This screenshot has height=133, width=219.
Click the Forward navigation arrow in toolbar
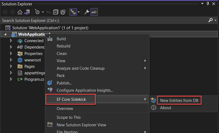12,12
